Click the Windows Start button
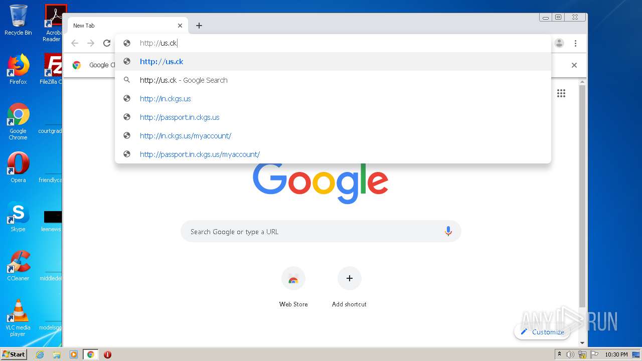Viewport: 642px width, 361px height. click(x=14, y=354)
